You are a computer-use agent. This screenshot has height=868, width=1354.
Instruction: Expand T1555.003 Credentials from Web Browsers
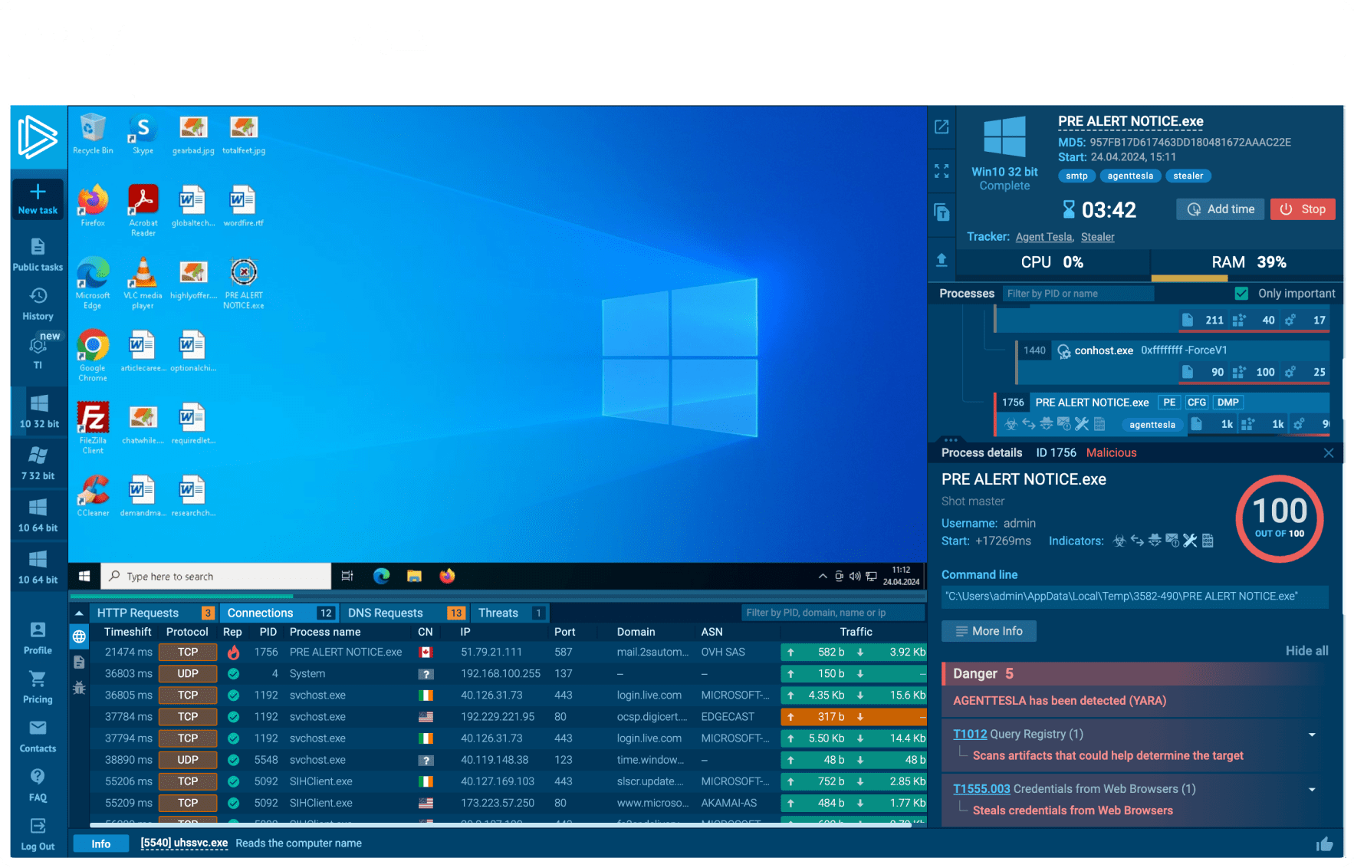[1312, 789]
